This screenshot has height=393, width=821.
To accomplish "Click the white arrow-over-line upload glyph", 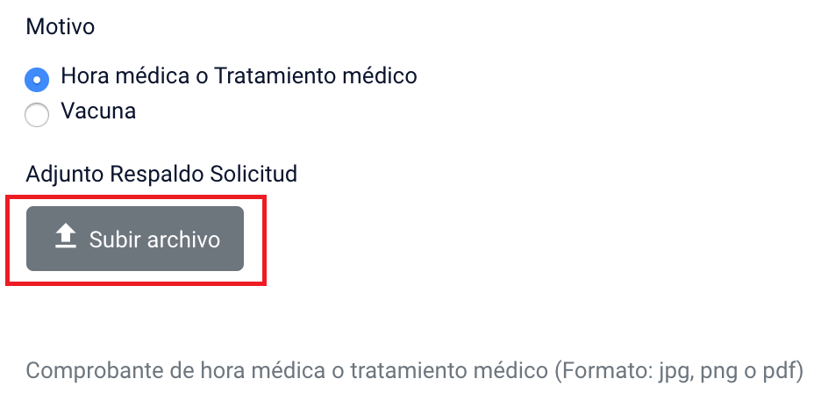I will click(66, 236).
